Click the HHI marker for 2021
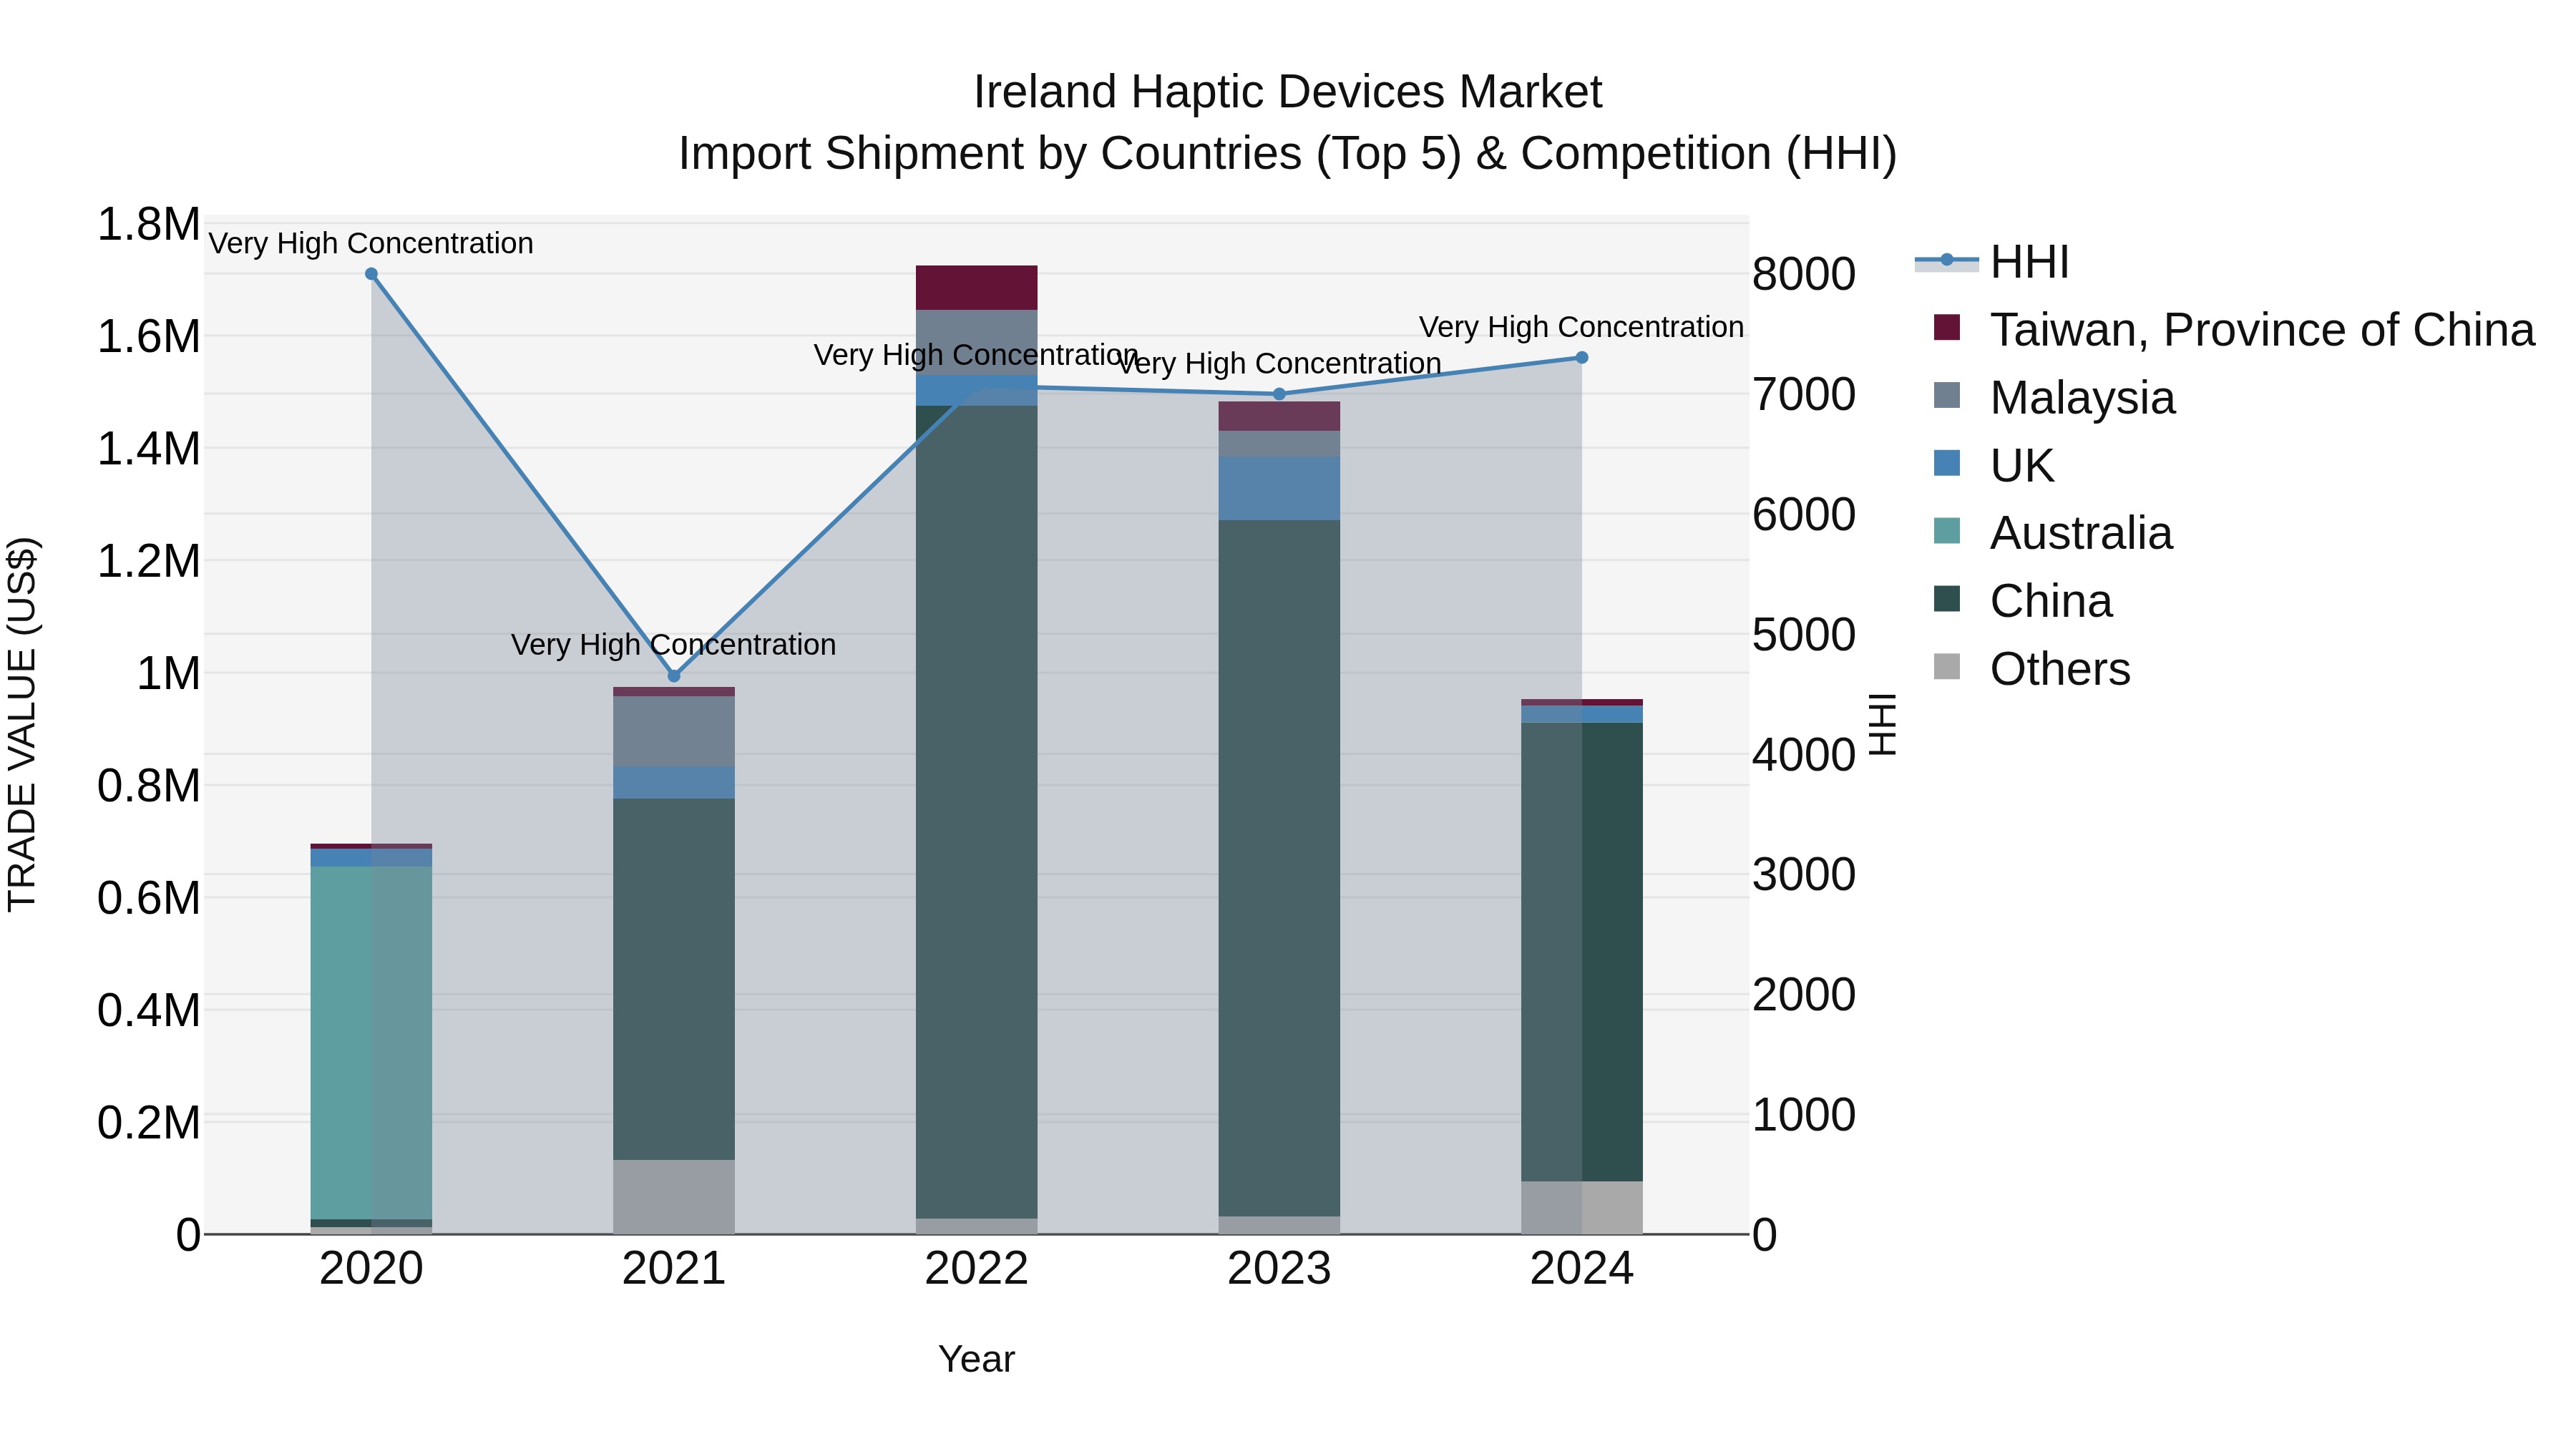 674,676
